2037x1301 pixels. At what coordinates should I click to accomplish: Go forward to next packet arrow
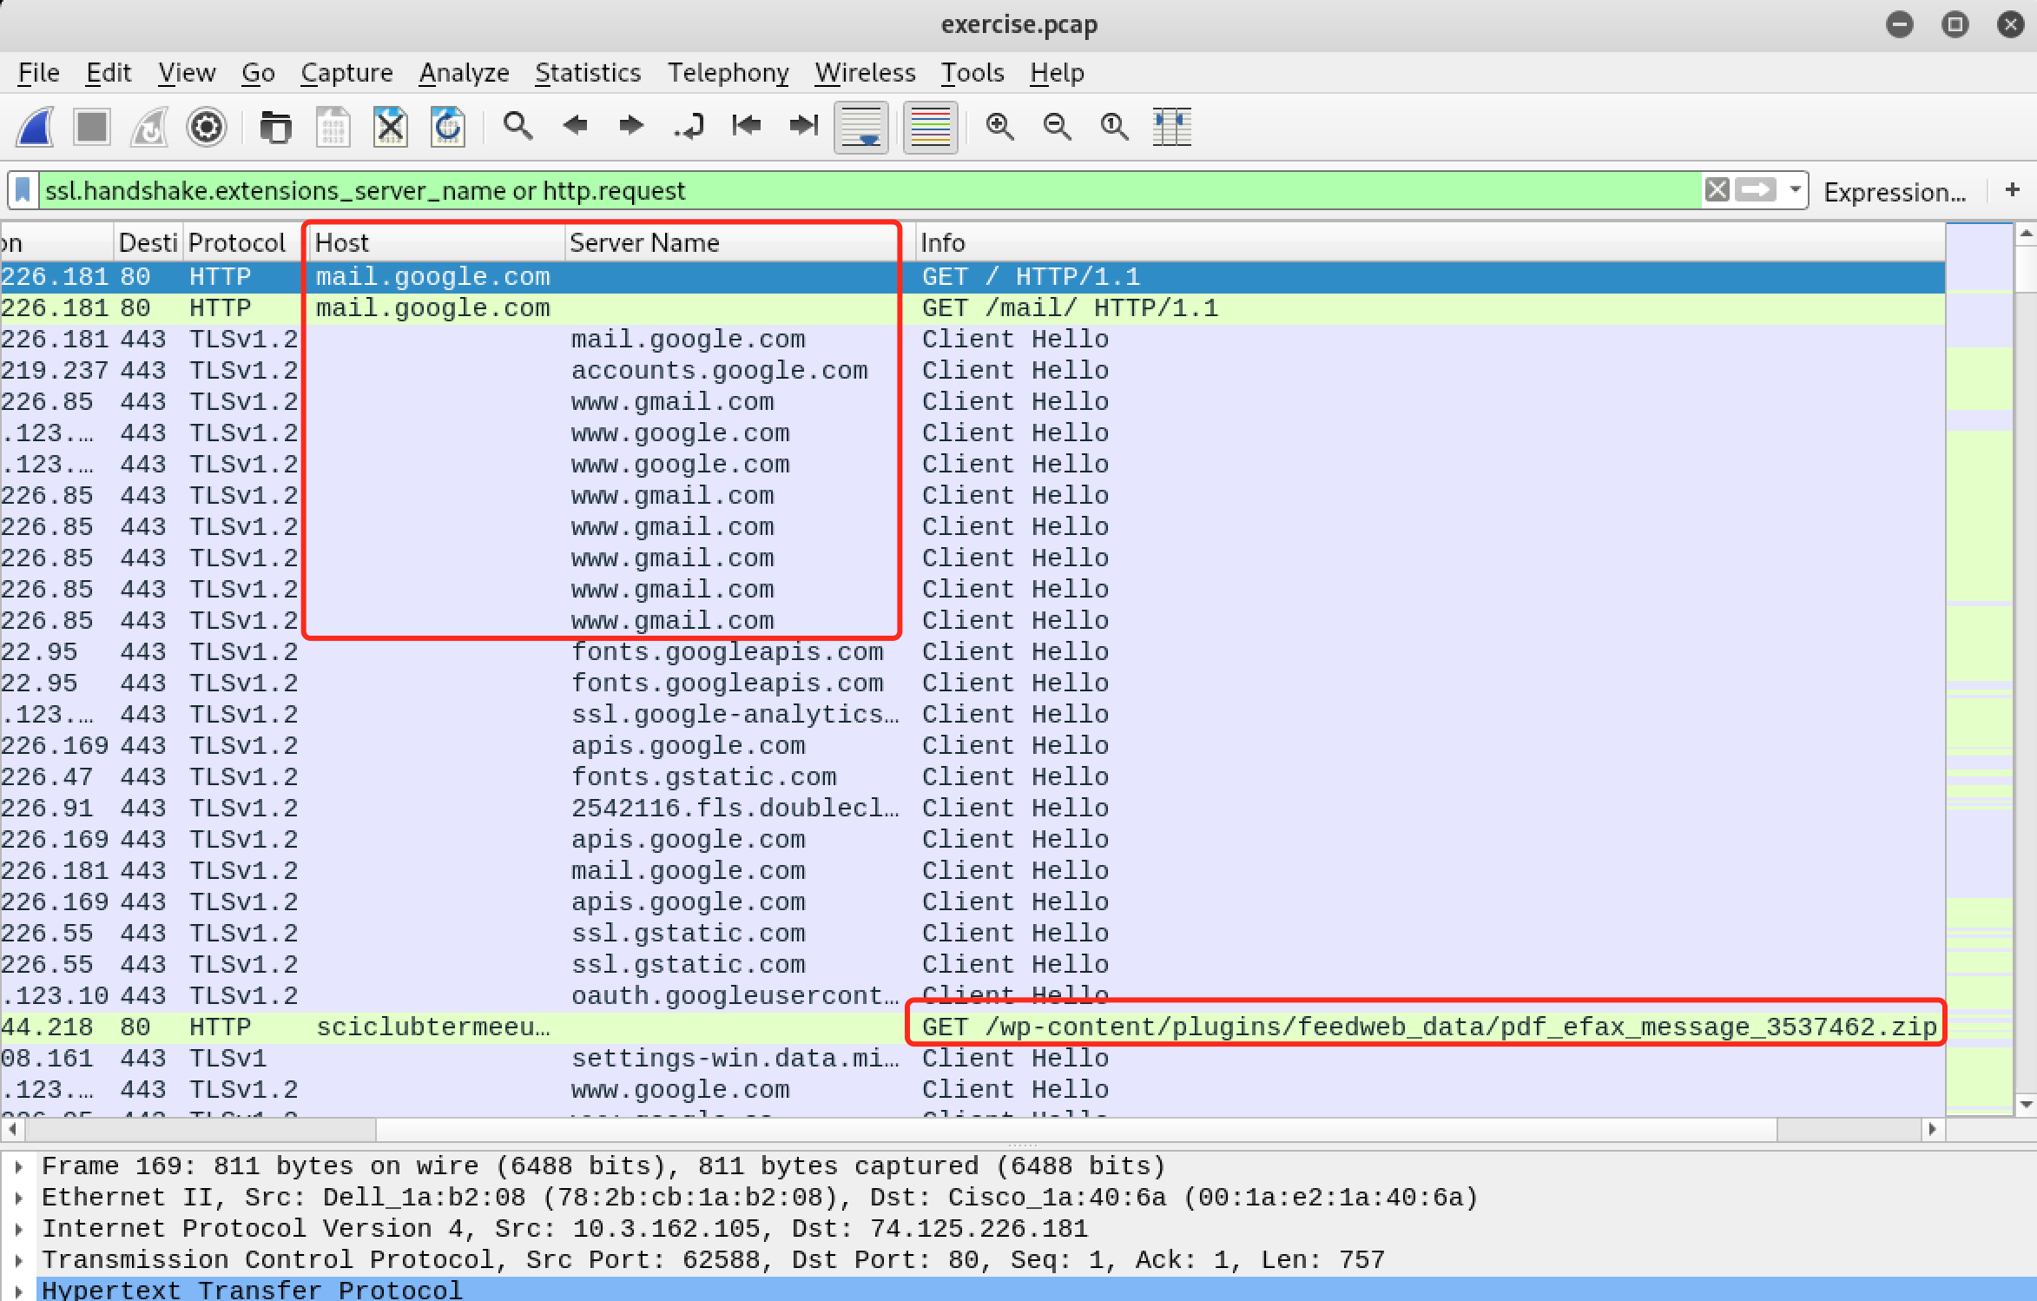point(631,127)
